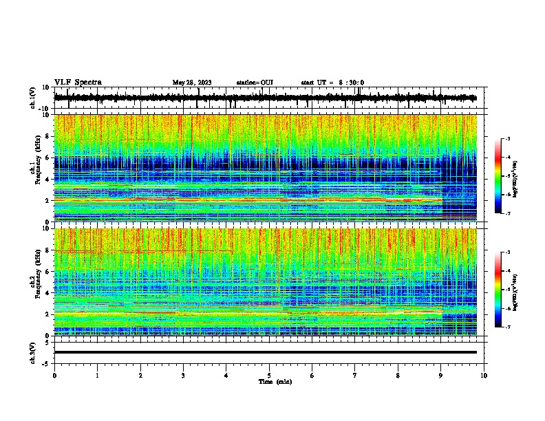Image resolution: width=545 pixels, height=421 pixels.
Task: Click the ch.2 "Frequency (kHz)" axis label
Action: 38,273
